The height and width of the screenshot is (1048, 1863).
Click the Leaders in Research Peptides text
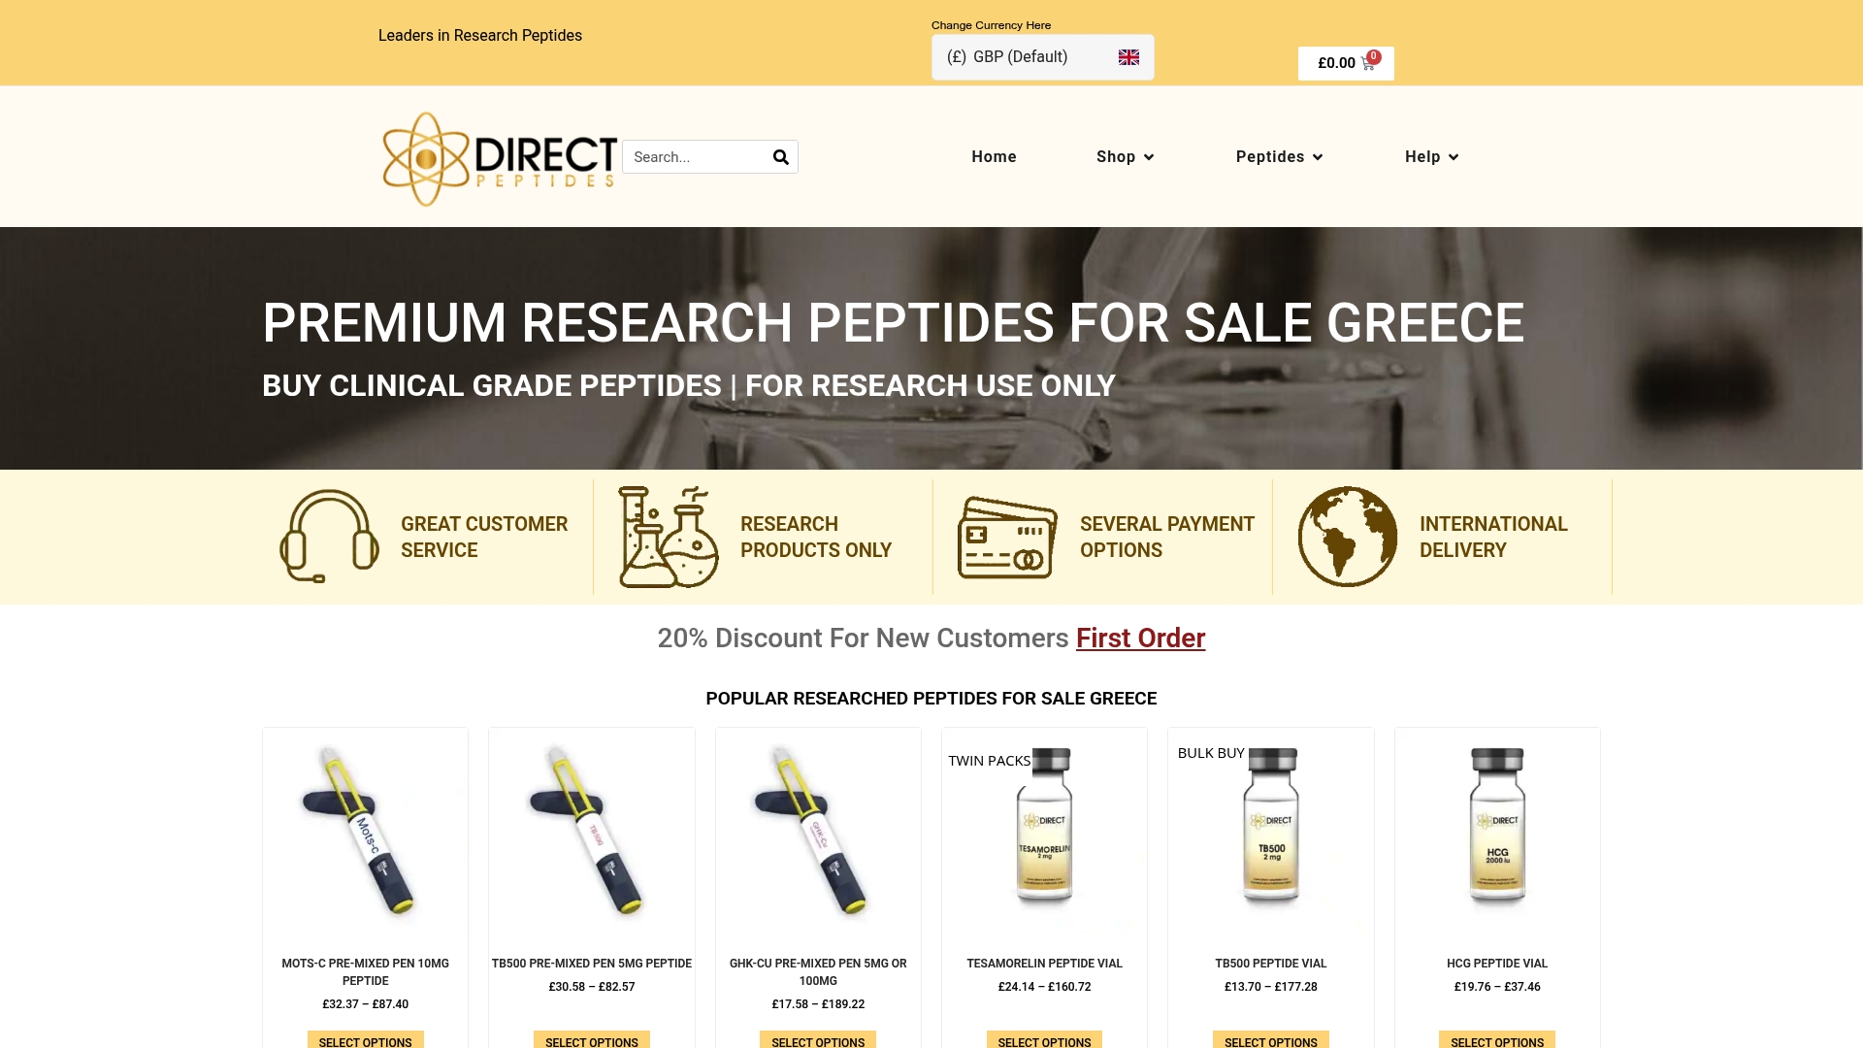(480, 36)
